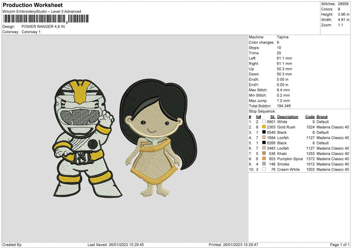This screenshot has height=249, width=352.
Task: Click the Machine value 'Tajima'
Action: [x=283, y=37]
